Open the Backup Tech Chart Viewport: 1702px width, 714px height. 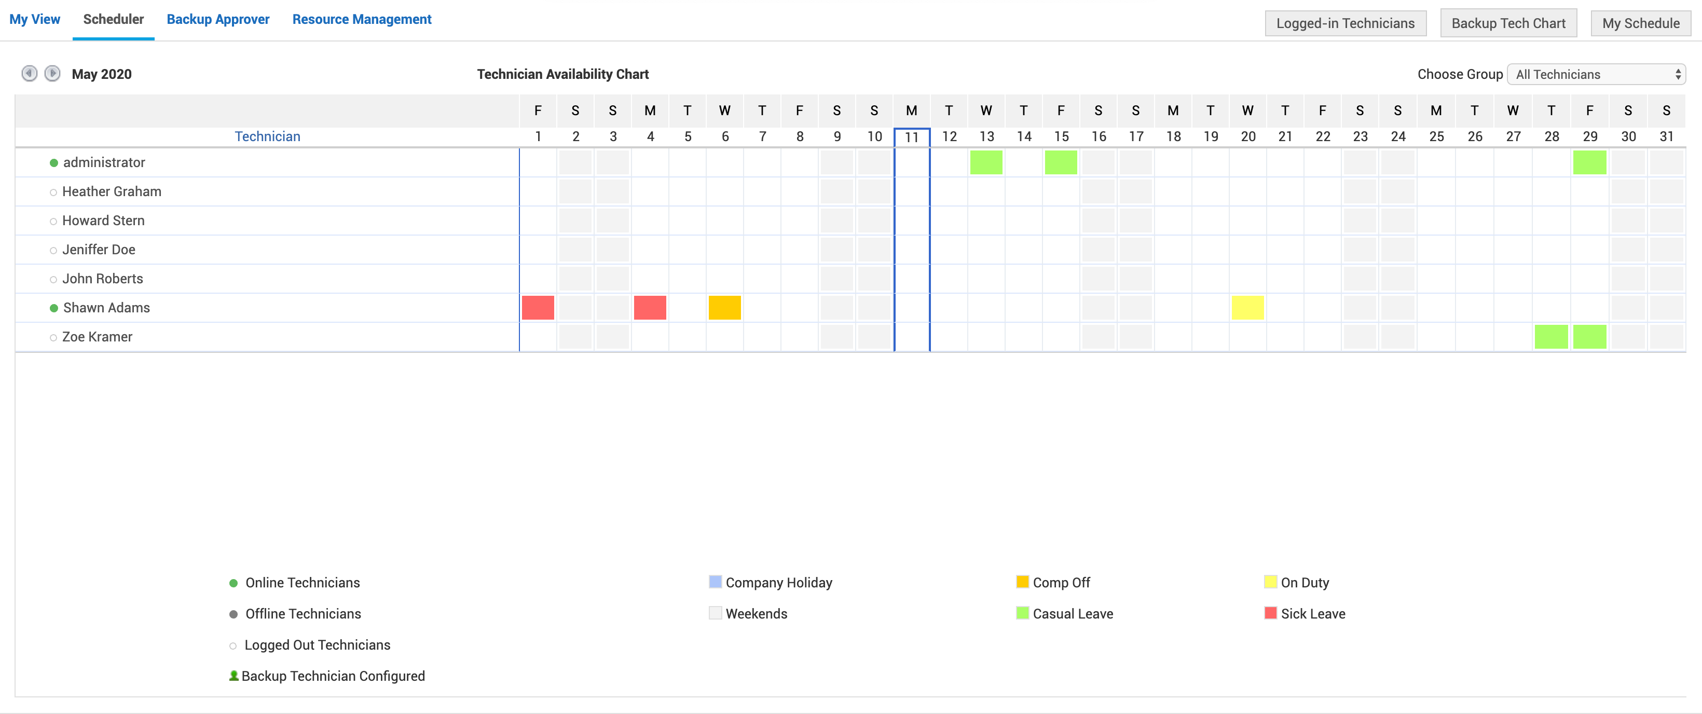pos(1508,23)
